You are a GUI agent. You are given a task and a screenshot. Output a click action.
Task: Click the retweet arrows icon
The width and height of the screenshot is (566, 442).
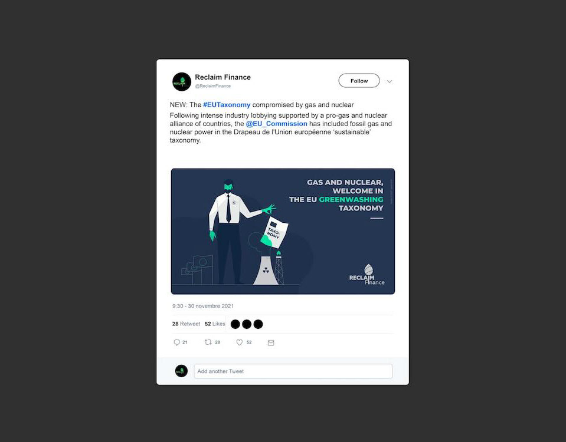point(208,342)
